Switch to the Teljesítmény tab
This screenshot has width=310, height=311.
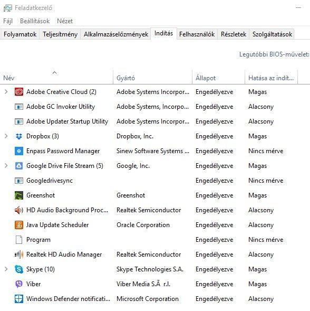click(60, 34)
